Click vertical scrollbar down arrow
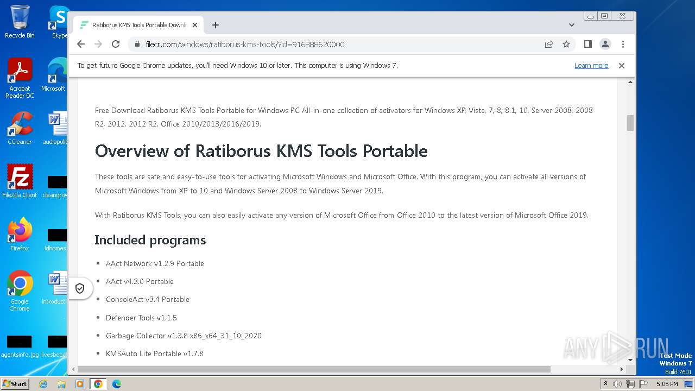This screenshot has height=391, width=695. 630,360
